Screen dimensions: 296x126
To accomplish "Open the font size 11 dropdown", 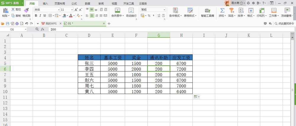I will coord(72,10).
